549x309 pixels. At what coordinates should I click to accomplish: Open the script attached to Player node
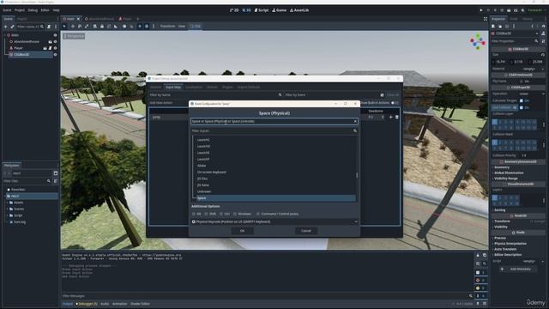[x=50, y=48]
